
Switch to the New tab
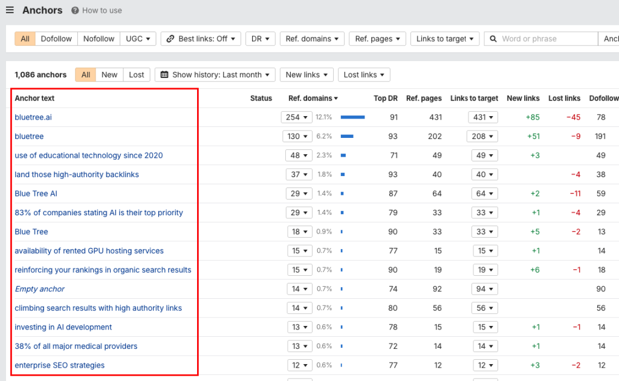[x=109, y=74]
